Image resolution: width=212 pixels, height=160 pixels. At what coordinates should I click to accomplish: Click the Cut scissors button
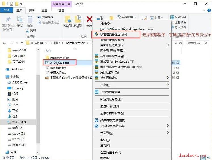click(31, 31)
